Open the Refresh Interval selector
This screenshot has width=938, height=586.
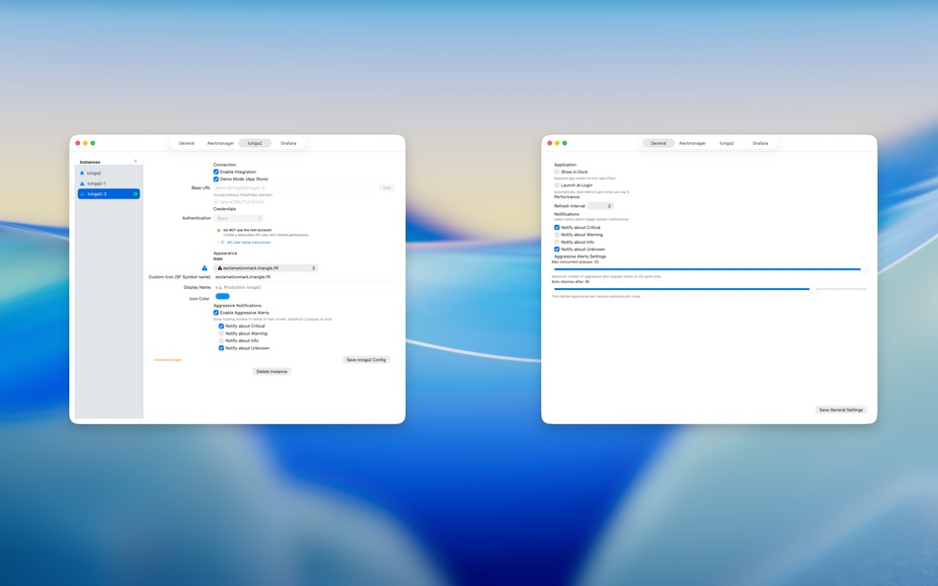[599, 207]
